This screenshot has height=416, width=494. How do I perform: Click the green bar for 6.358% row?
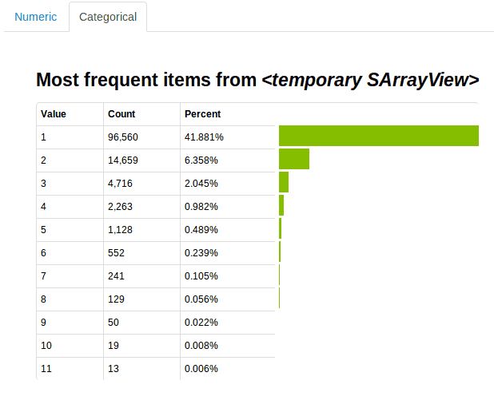[x=293, y=160]
